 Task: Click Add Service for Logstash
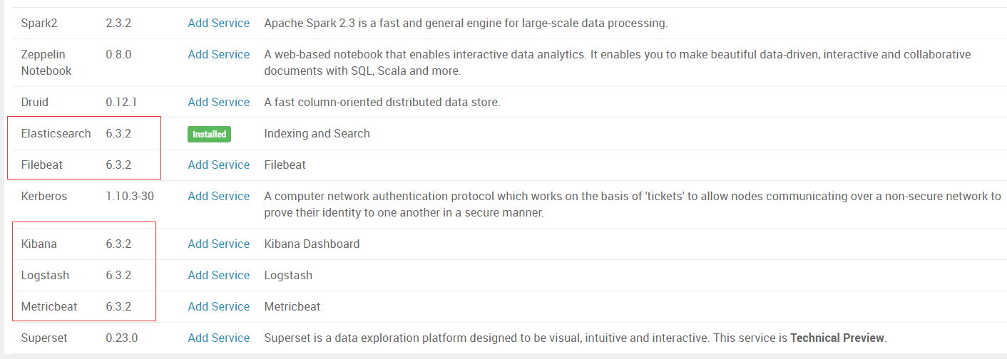[219, 275]
